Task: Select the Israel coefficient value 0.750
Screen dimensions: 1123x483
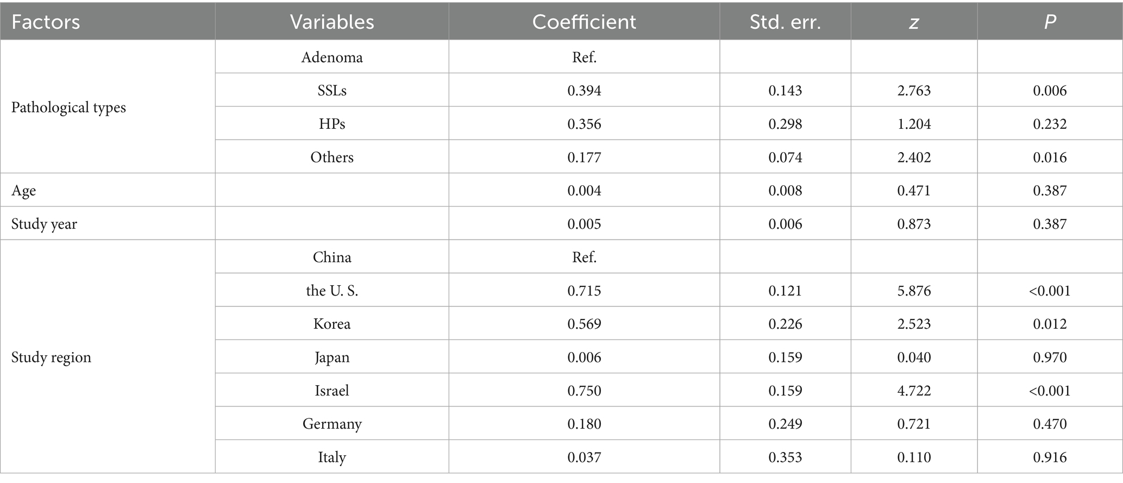Action: point(584,391)
